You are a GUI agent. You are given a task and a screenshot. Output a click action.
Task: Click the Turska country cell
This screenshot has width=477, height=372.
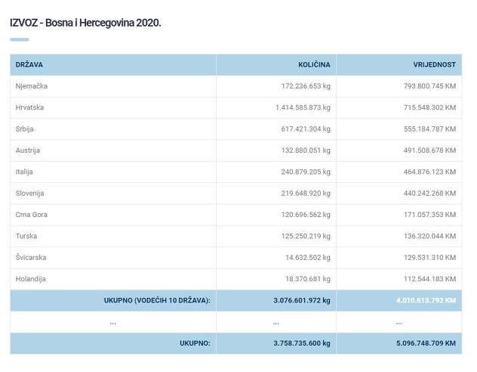click(26, 236)
